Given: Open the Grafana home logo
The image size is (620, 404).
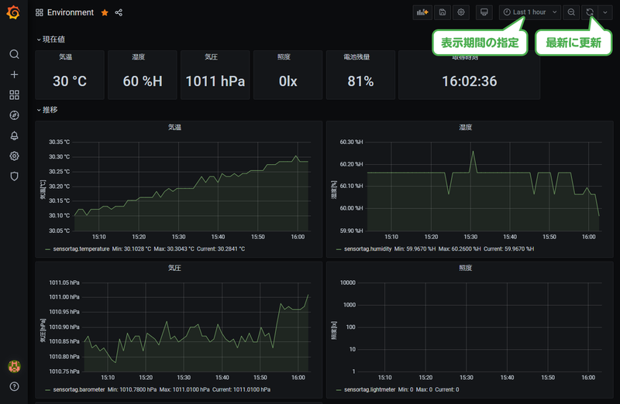Looking at the screenshot, I should point(13,12).
